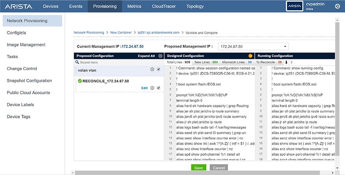The width and height of the screenshot is (345, 175).
Task: Jump to previous reconcile line up arrow
Action: click(292, 62)
